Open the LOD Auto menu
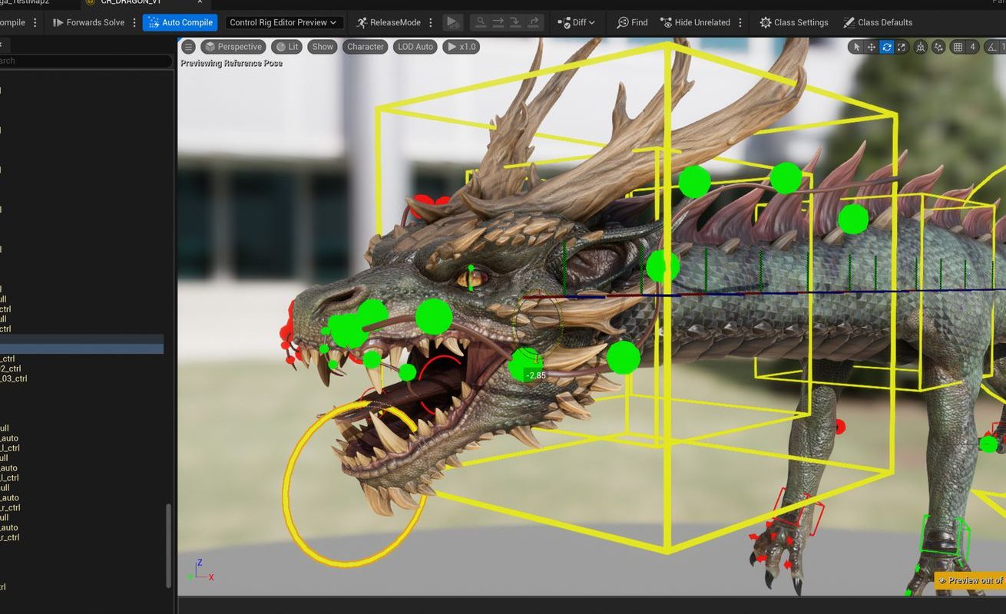 [x=415, y=47]
